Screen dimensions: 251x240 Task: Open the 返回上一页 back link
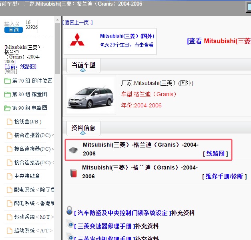(78, 22)
